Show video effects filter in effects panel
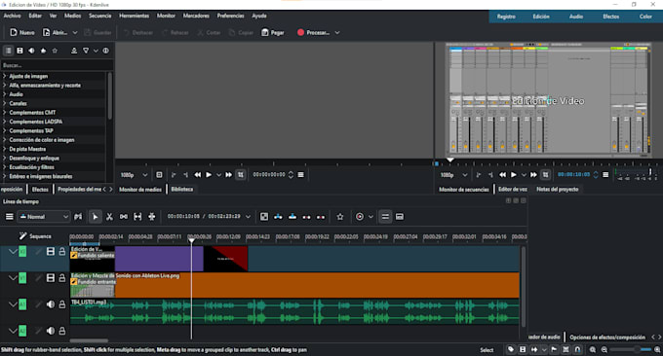The height and width of the screenshot is (356, 663). pos(19,51)
